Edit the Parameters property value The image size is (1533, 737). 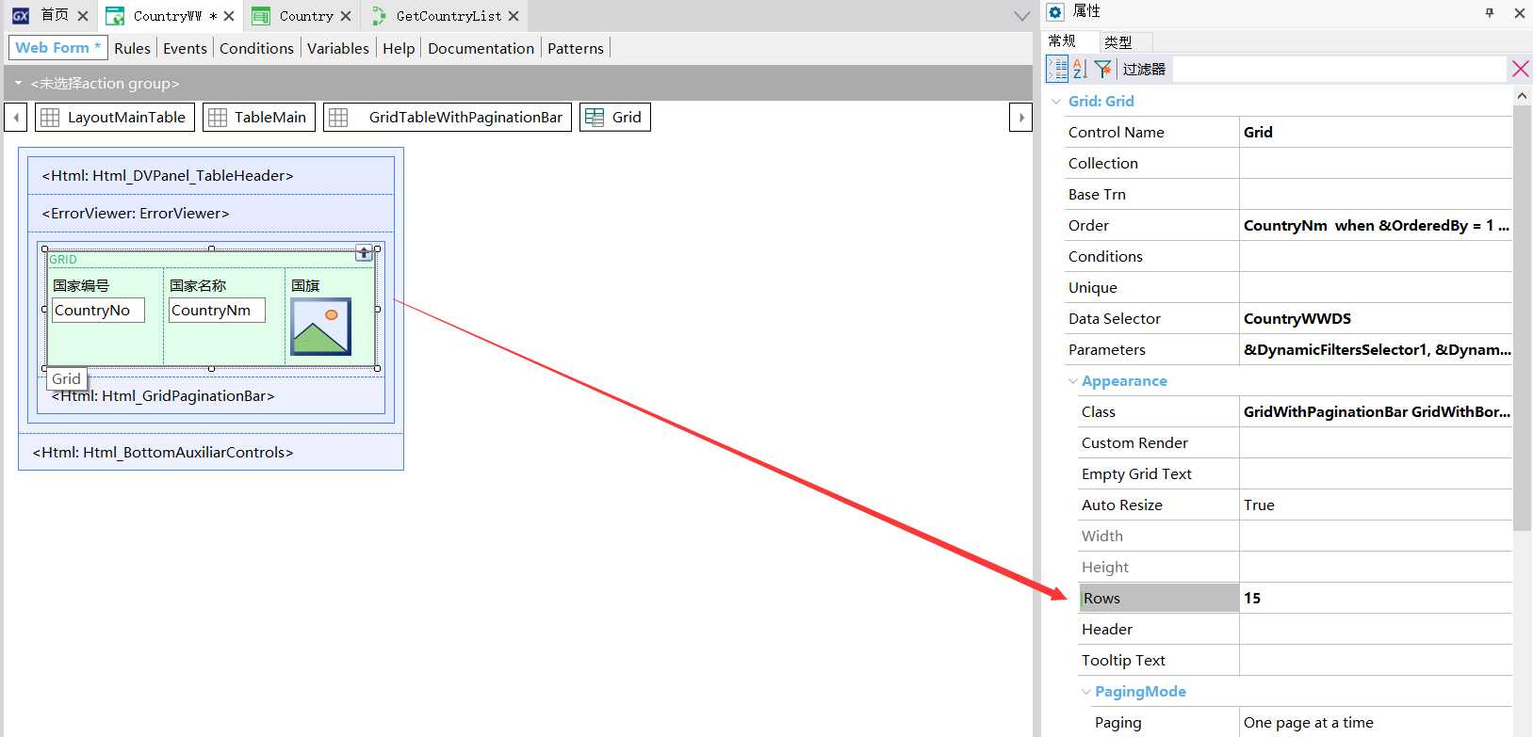coord(1375,349)
